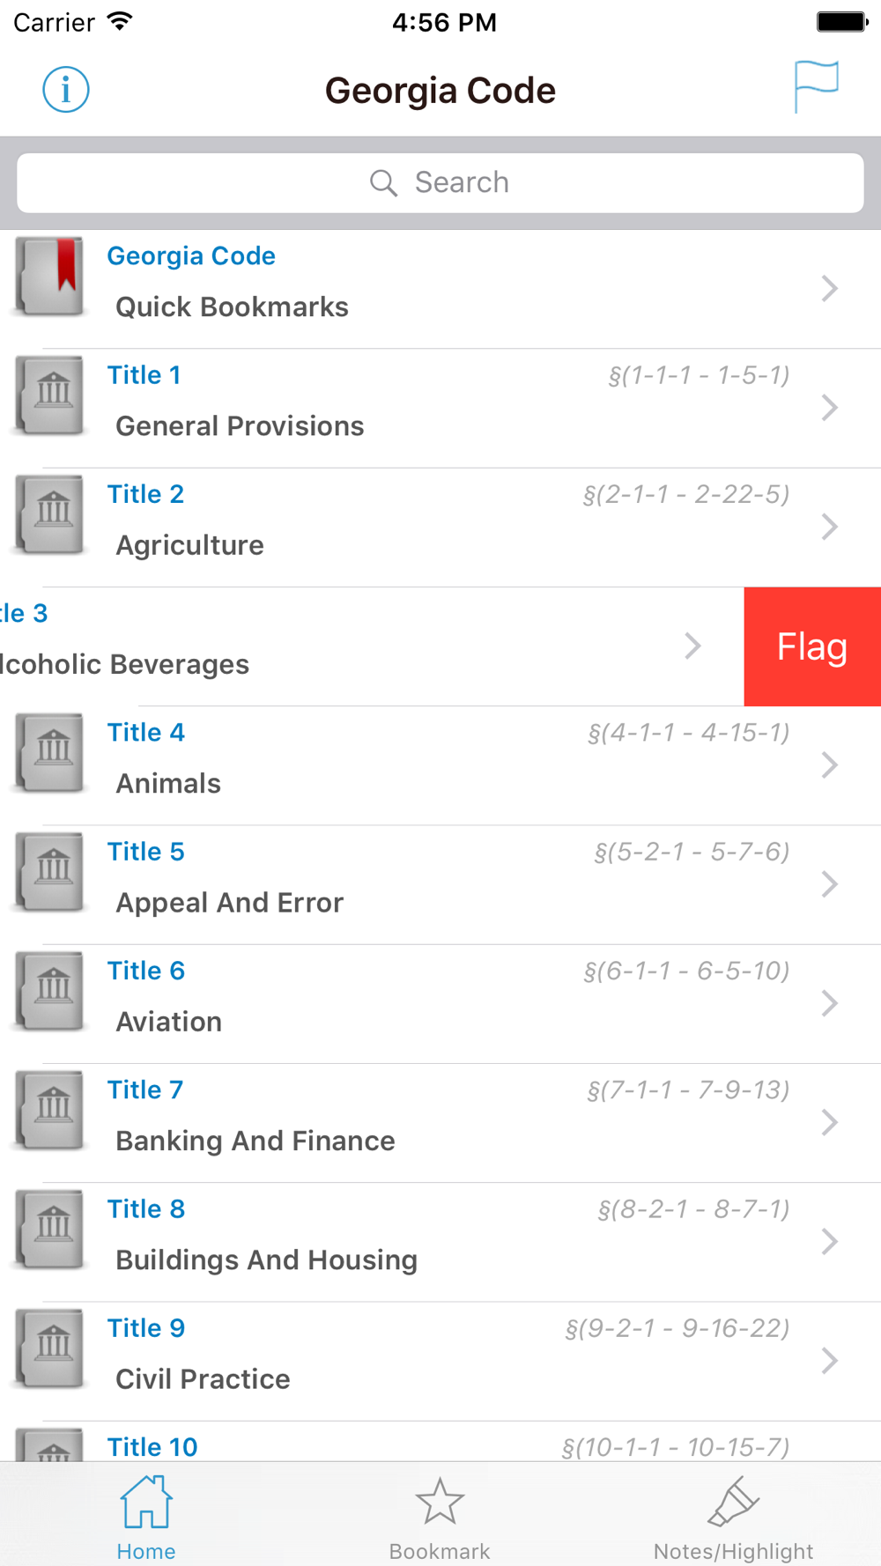Expand Title 2 Agriculture chevron
This screenshot has width=881, height=1566.
coord(829,527)
